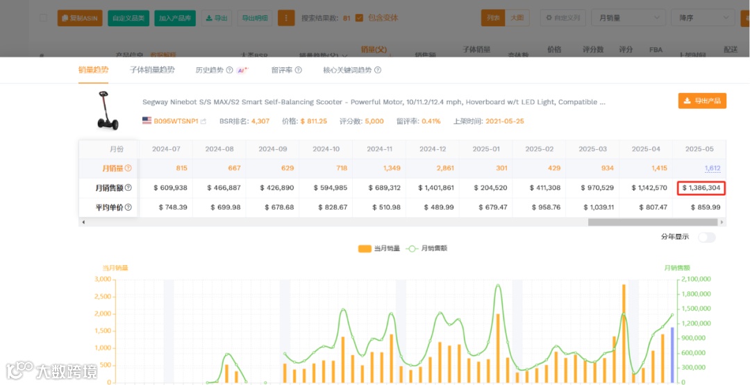Click the table horizontal scrollbar thumb
The image size is (750, 385).
coord(653,222)
